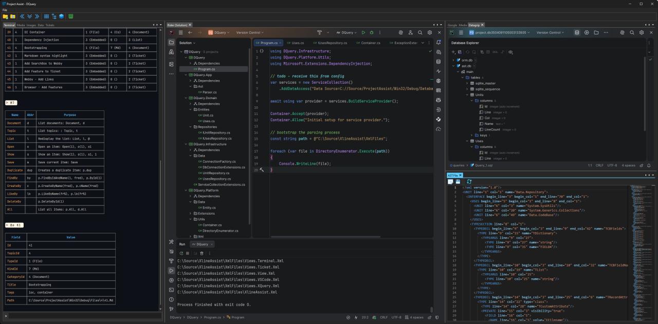Start debugging DQuery with the bug icon

tap(372, 32)
